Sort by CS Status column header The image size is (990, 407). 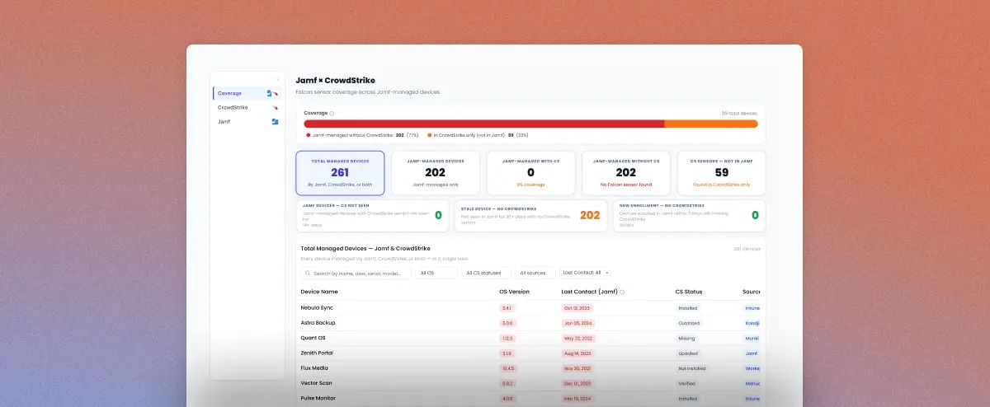pos(689,292)
